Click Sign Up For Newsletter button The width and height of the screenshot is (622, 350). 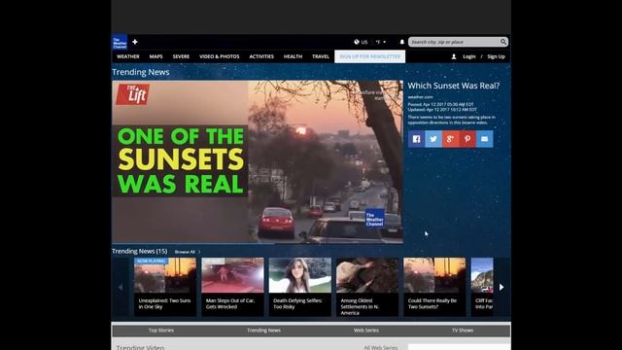coord(369,56)
